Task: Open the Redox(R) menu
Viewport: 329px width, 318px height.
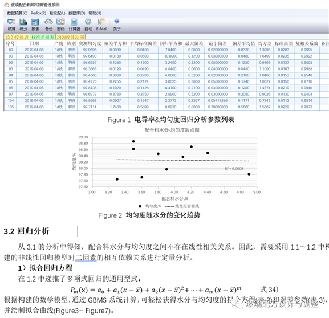Action: click(38, 13)
